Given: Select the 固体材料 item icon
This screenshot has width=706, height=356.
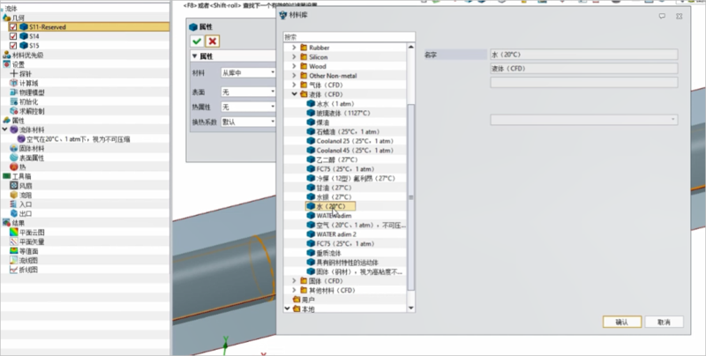Looking at the screenshot, I should [x=13, y=149].
